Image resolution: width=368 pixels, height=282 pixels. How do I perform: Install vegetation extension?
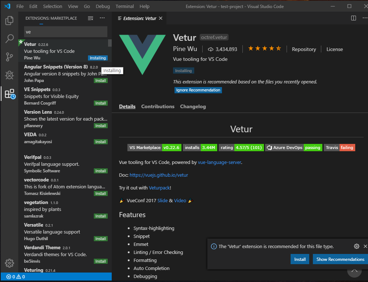pos(101,216)
